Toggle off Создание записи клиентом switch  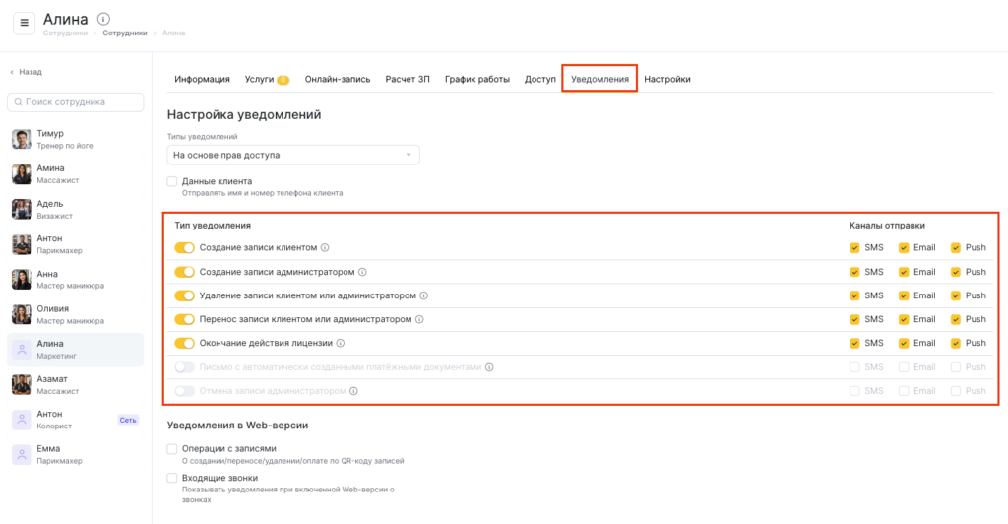pyautogui.click(x=184, y=248)
